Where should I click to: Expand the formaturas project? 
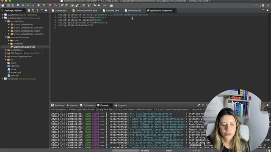pos(3,79)
